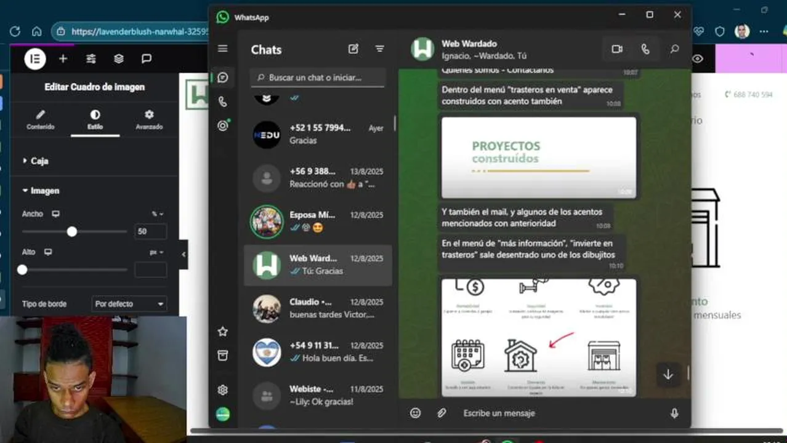Adjust the Alto slider handle

click(22, 269)
